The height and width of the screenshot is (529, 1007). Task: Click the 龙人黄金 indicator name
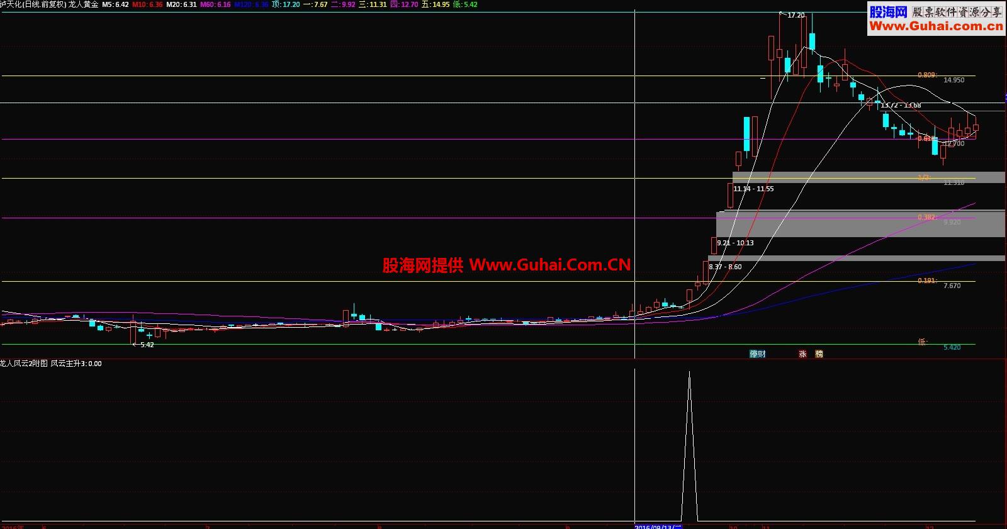point(84,4)
